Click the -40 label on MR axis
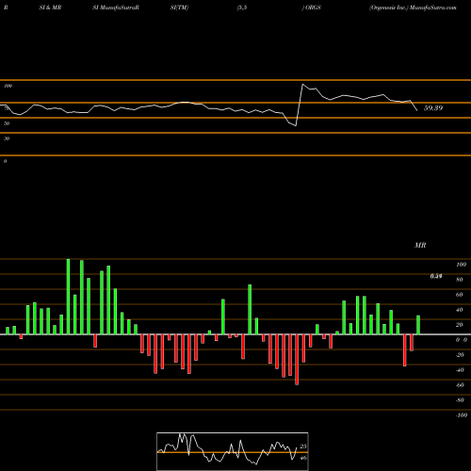This screenshot has width=471, height=471. [460, 370]
